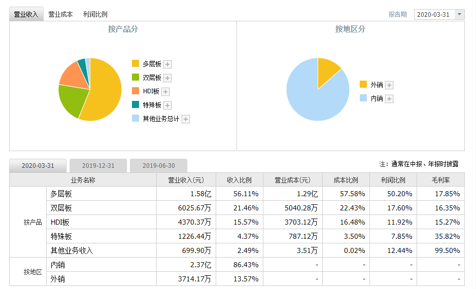Switch to 利润比例 tab
Image resolution: width=476 pixels, height=289 pixels.
[95, 14]
